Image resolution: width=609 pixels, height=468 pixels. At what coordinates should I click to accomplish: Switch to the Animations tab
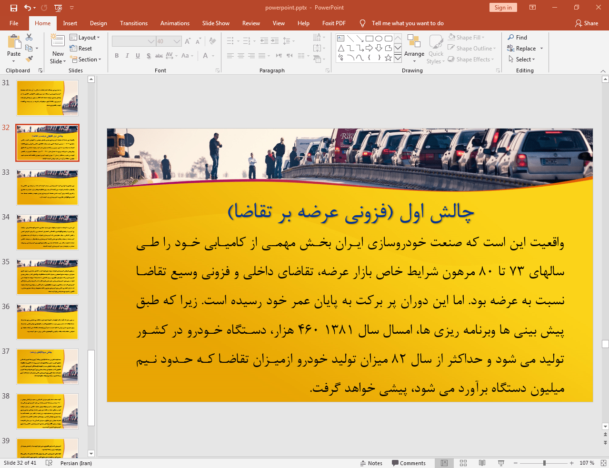click(175, 23)
